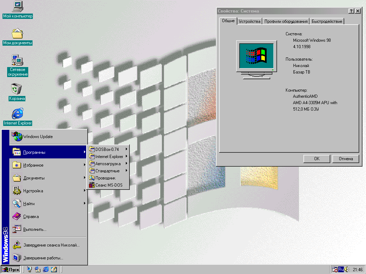Expand the Избранное submenu

[x=48, y=165]
